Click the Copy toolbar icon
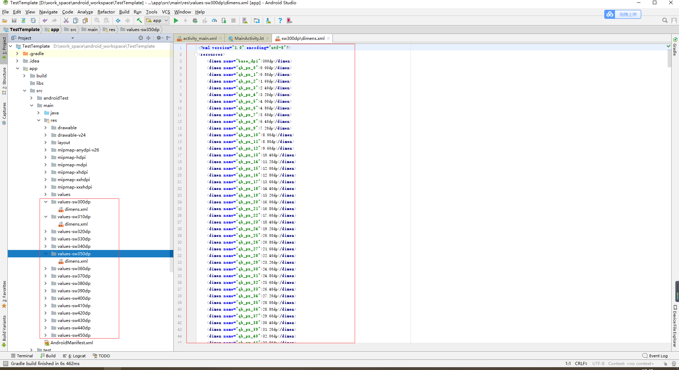The width and height of the screenshot is (679, 370). (x=76, y=20)
